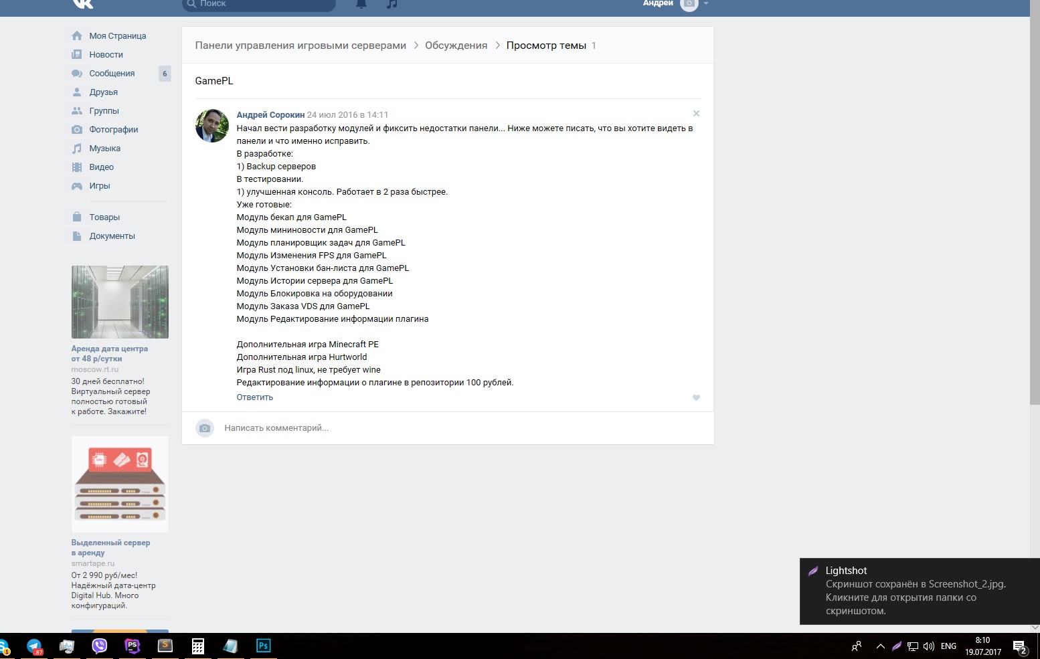
Task: Go to Панели управления игровыми серверами breadcrumb
Action: (x=300, y=45)
